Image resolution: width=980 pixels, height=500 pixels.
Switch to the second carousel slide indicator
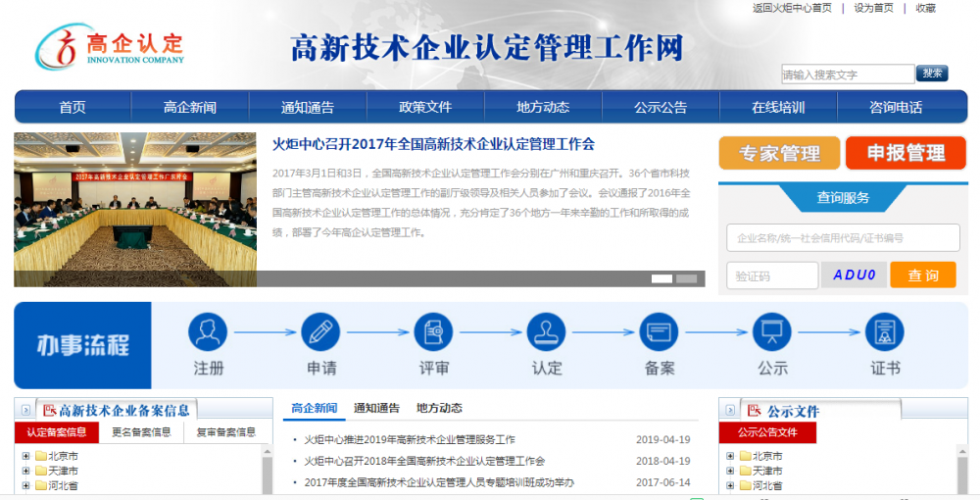coord(686,279)
